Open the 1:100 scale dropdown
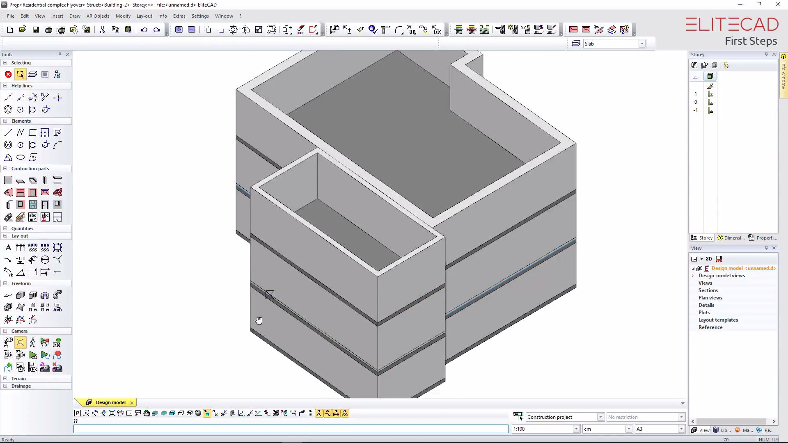 576,429
